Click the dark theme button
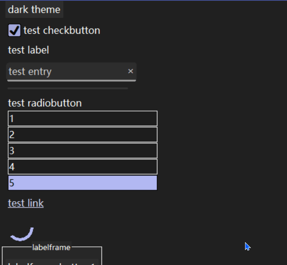Viewport: 287px width, 265px height. point(34,10)
